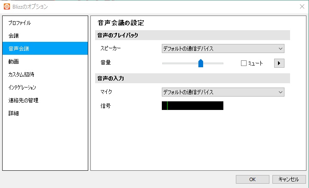This screenshot has width=309, height=188.
Task: Click the キャンセル button
Action: click(x=289, y=179)
